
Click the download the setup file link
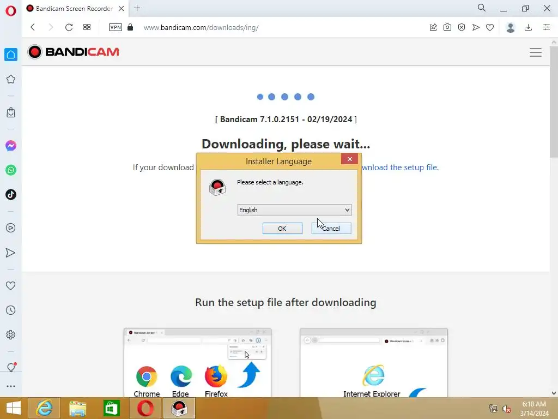point(400,167)
